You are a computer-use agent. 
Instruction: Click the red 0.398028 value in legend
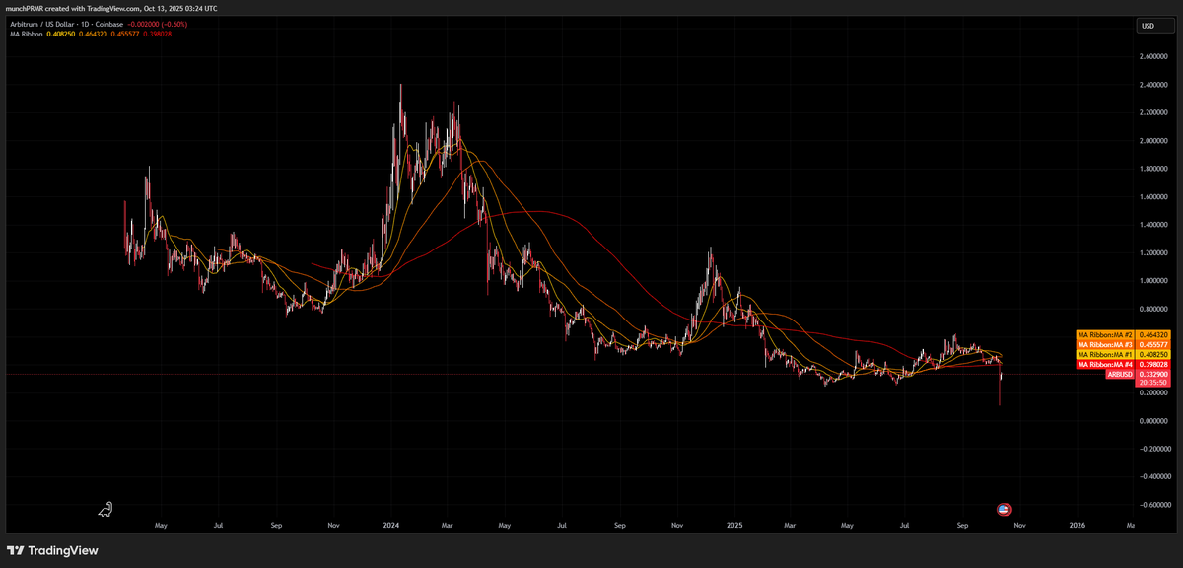pos(156,34)
